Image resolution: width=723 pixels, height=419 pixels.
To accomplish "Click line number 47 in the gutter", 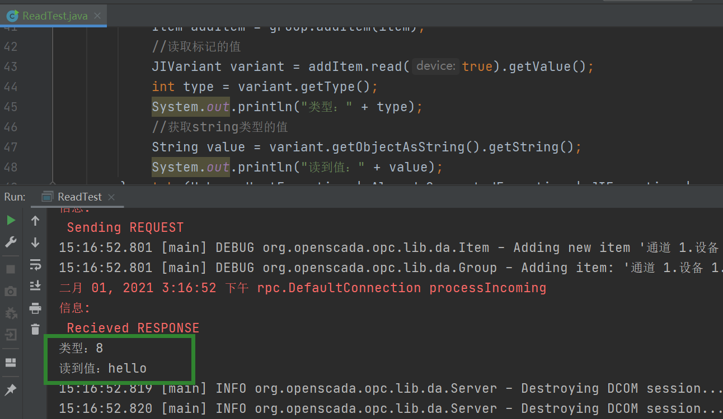I will (10, 147).
